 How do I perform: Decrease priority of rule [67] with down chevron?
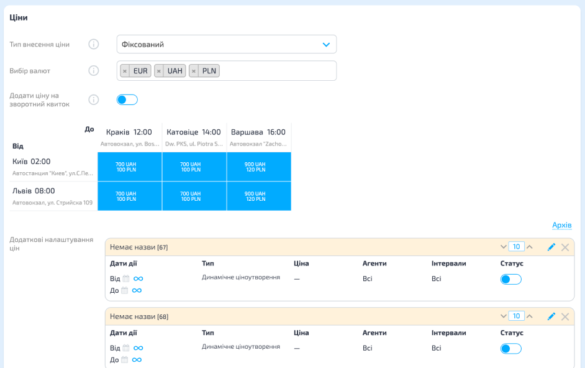pos(503,247)
